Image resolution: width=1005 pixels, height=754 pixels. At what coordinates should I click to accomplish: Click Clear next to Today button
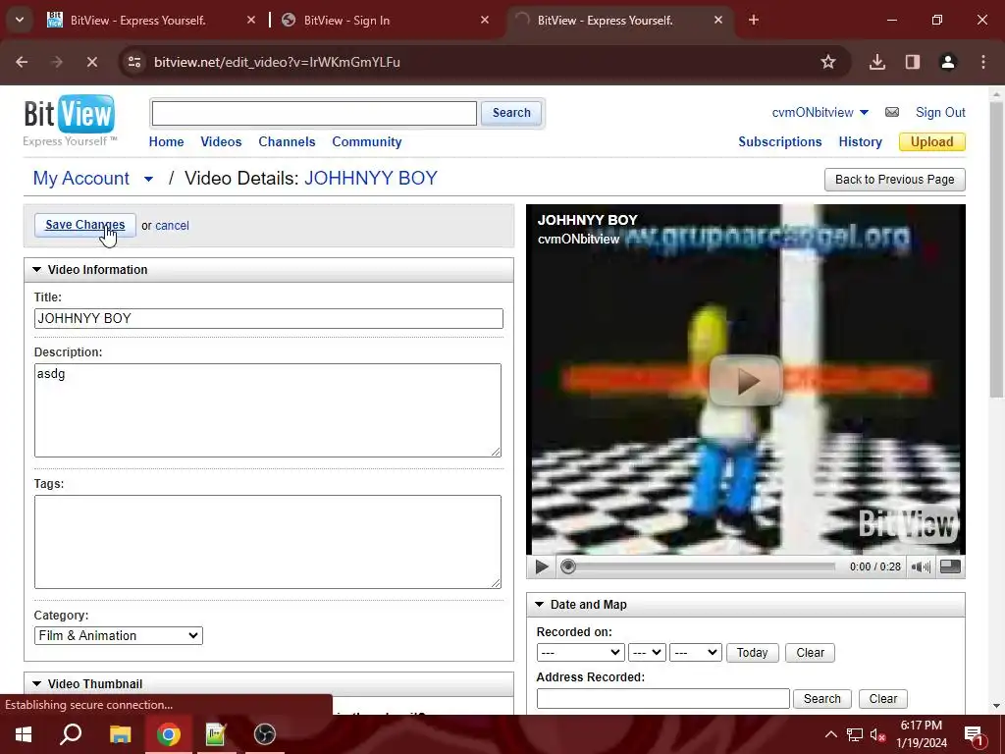click(810, 653)
